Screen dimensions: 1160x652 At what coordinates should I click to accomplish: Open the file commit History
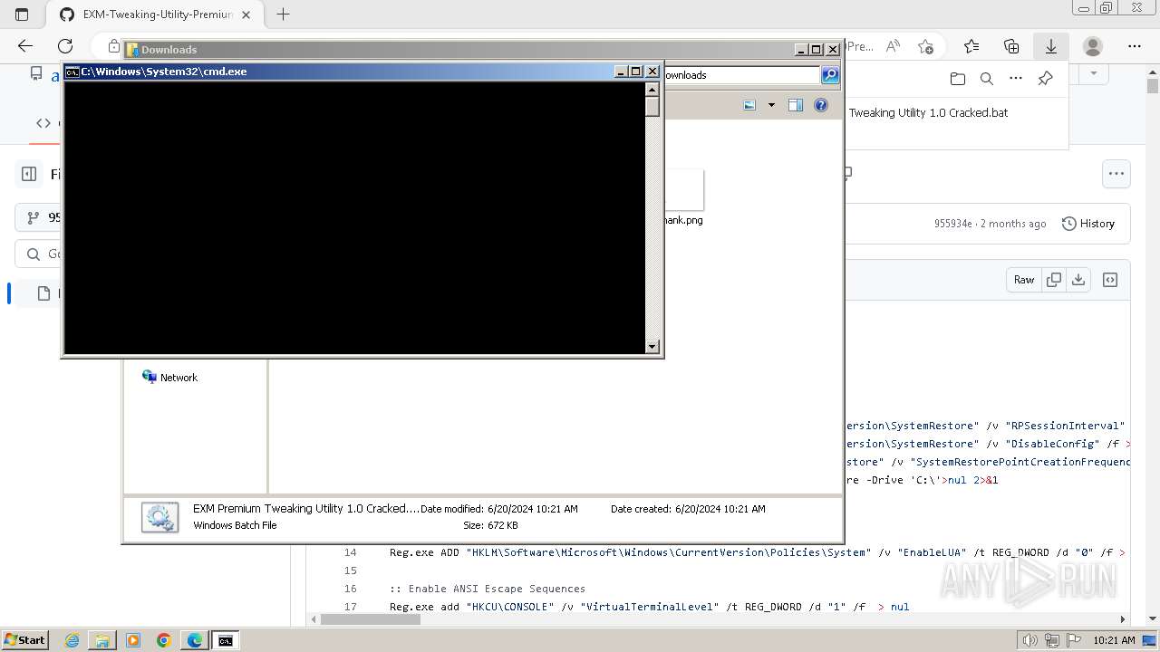click(1087, 224)
